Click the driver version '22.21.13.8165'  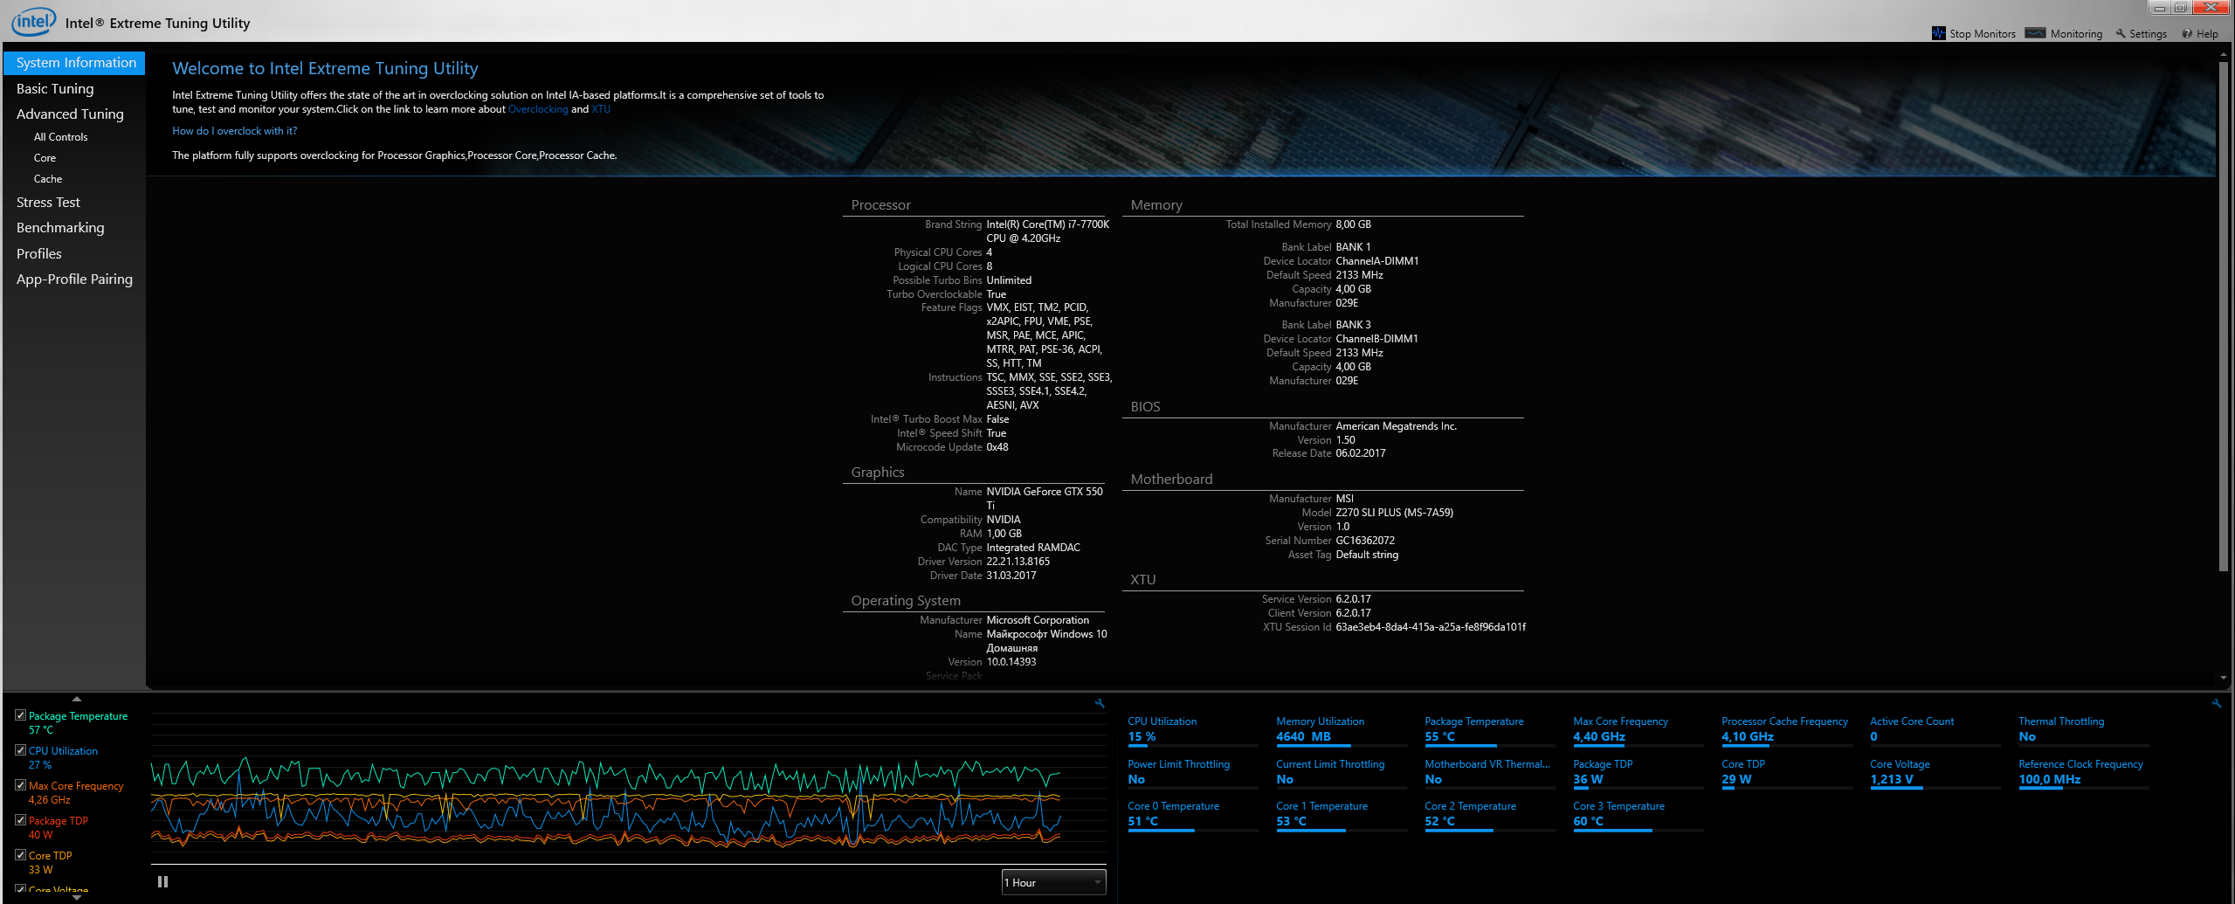click(x=1018, y=562)
